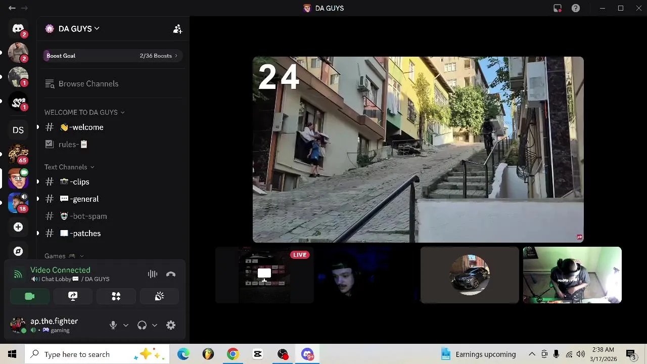Open notification center icon
The width and height of the screenshot is (647, 364).
point(631,354)
